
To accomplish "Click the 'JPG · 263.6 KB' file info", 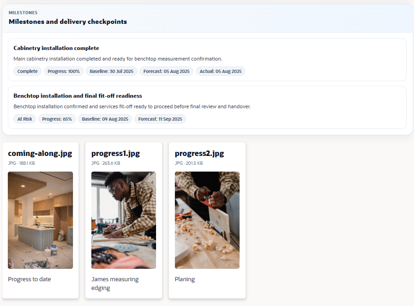I will pos(106,163).
